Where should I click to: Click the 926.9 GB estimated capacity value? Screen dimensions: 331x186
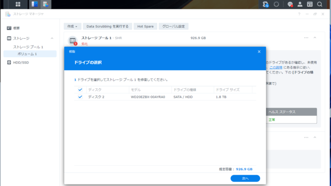[x=244, y=169]
